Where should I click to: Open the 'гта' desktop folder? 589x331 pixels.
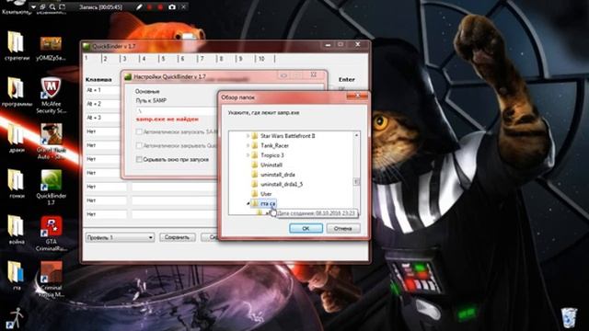pos(17,276)
